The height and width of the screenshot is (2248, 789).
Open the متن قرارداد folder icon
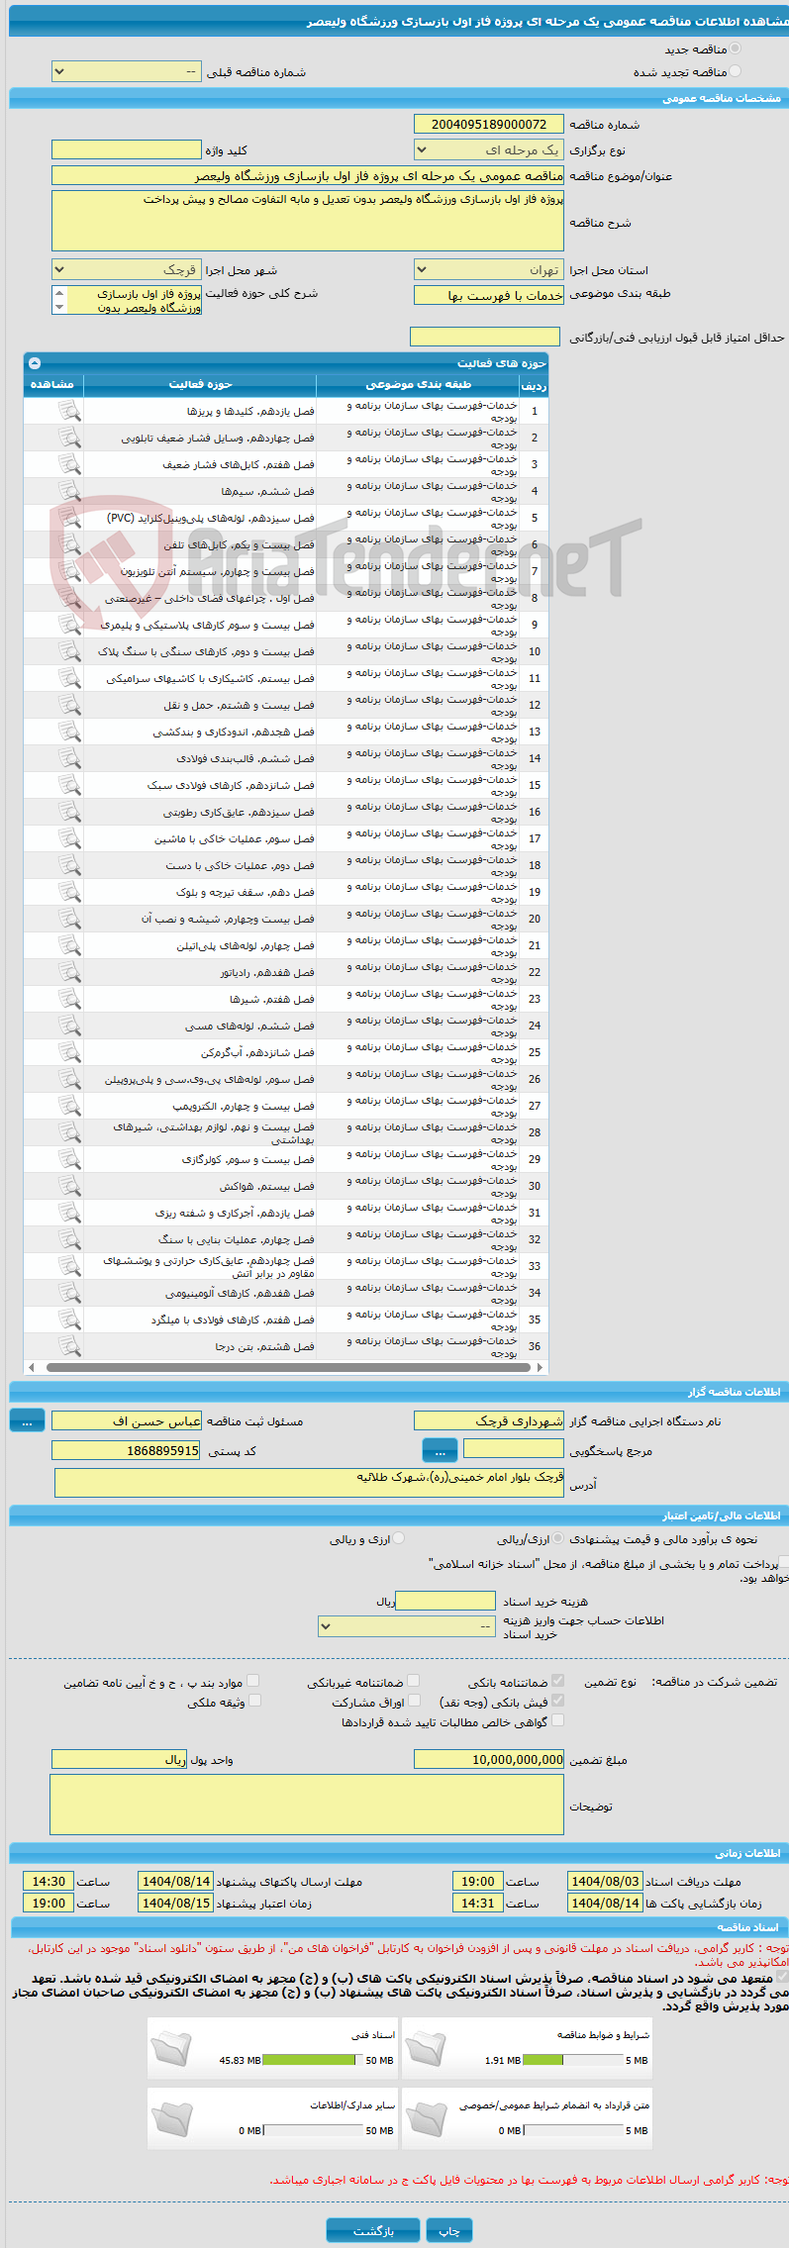click(426, 2118)
